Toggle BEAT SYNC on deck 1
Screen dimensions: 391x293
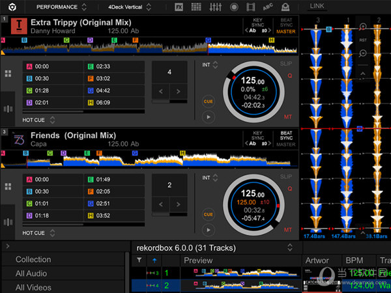pos(286,22)
